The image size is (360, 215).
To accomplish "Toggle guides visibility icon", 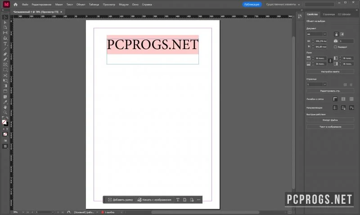I will point(335,107).
